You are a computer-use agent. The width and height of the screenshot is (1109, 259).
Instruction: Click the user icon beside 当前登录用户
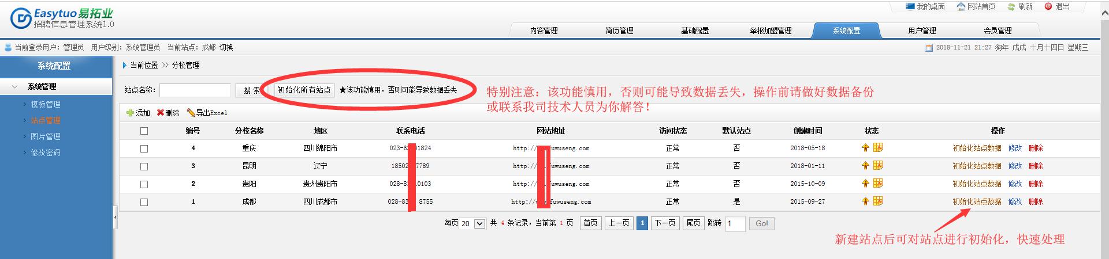pos(8,48)
